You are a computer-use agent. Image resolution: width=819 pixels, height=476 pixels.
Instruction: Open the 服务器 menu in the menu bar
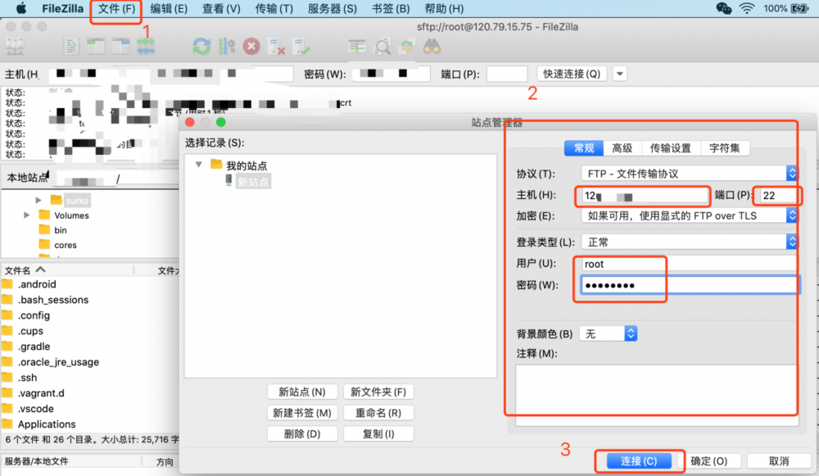331,9
